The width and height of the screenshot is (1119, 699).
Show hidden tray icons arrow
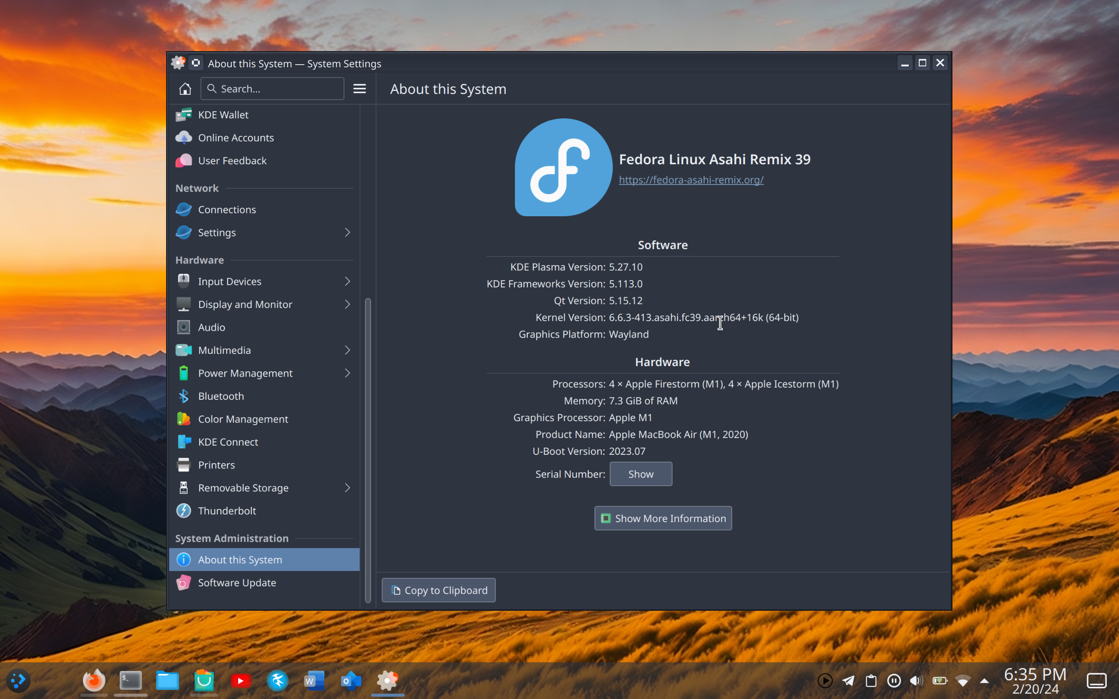[x=984, y=681]
